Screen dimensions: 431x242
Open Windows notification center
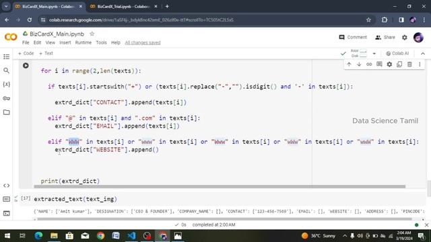[x=421, y=236]
